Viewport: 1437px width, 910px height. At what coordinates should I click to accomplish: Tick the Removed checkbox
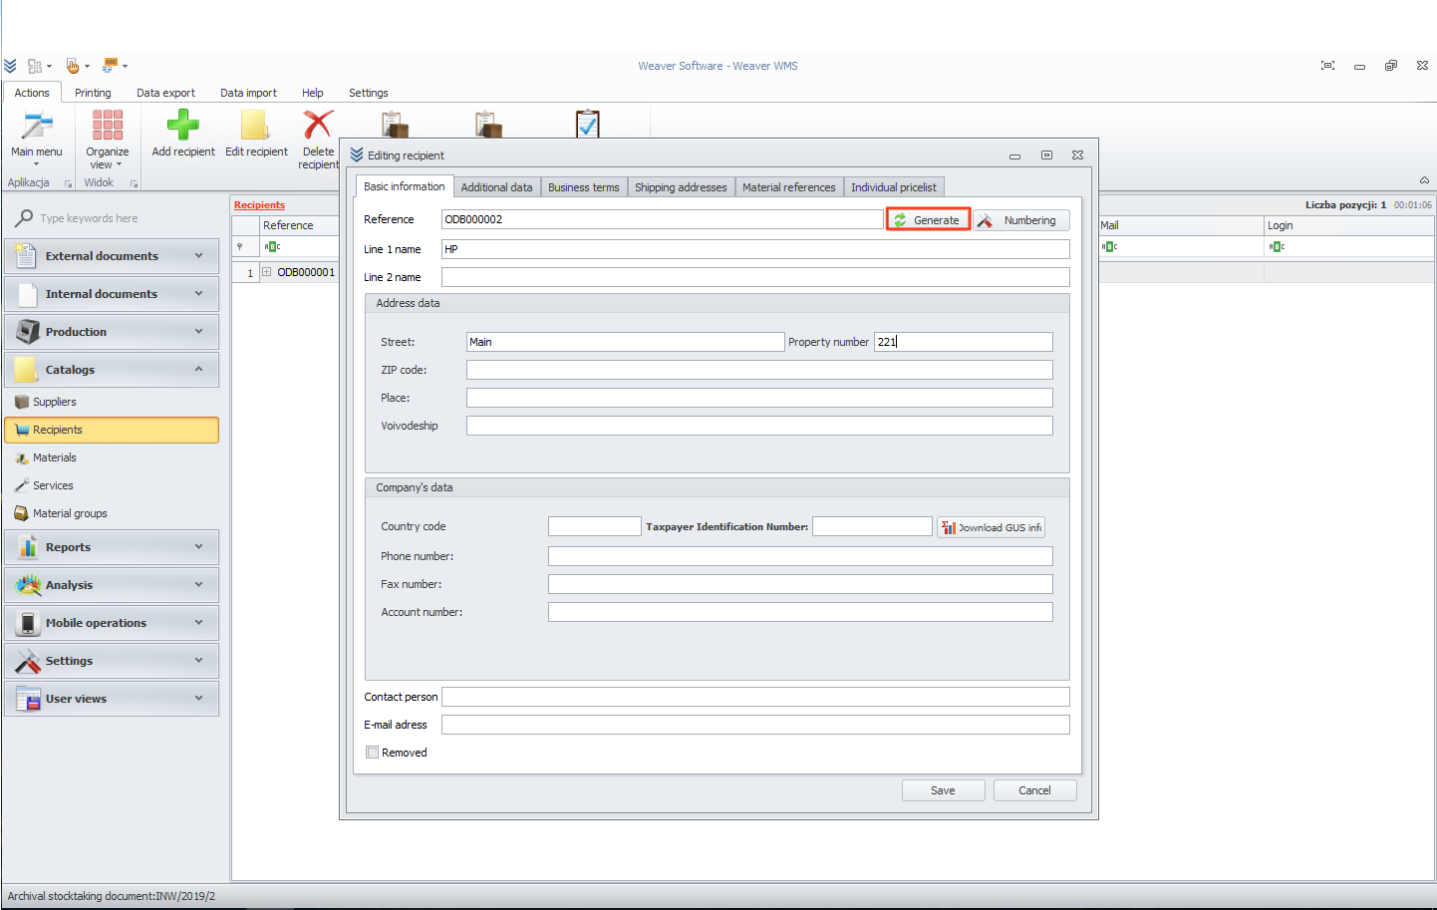coord(372,753)
